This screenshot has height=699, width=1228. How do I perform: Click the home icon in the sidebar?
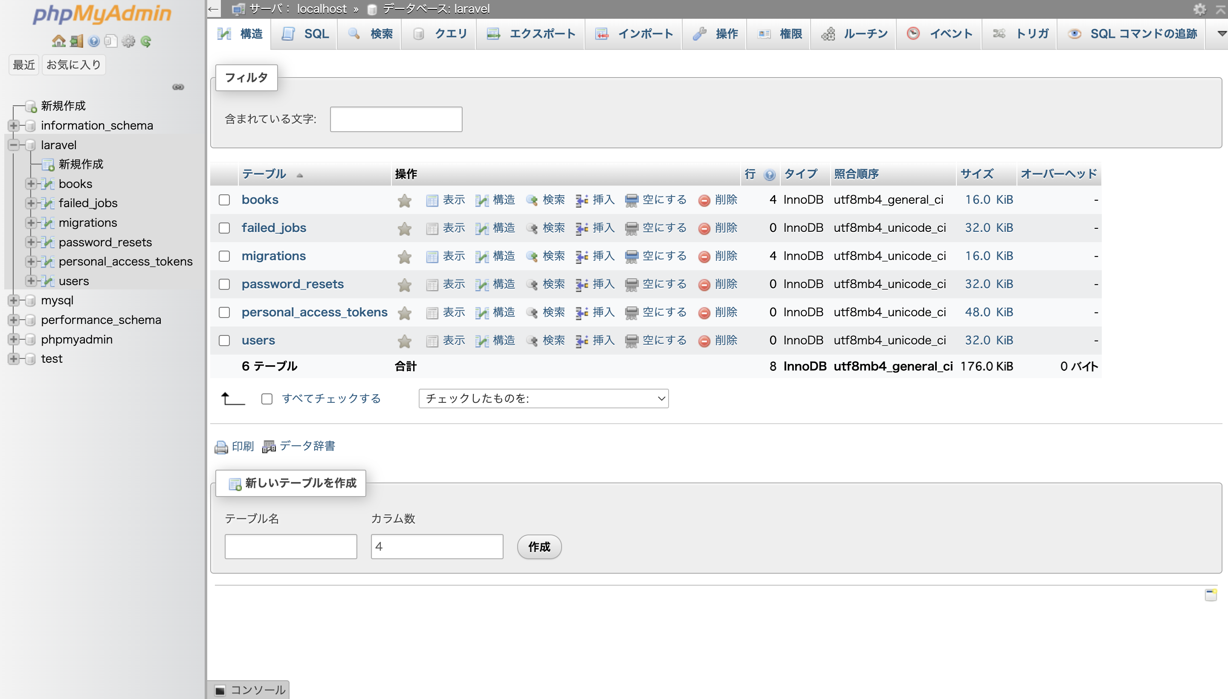[58, 41]
